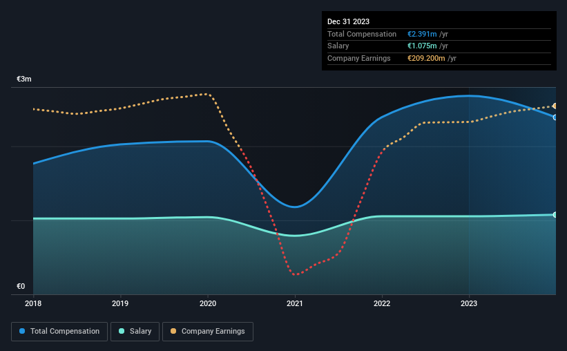
Task: Toggle the Salary legend button
Action: 135,332
